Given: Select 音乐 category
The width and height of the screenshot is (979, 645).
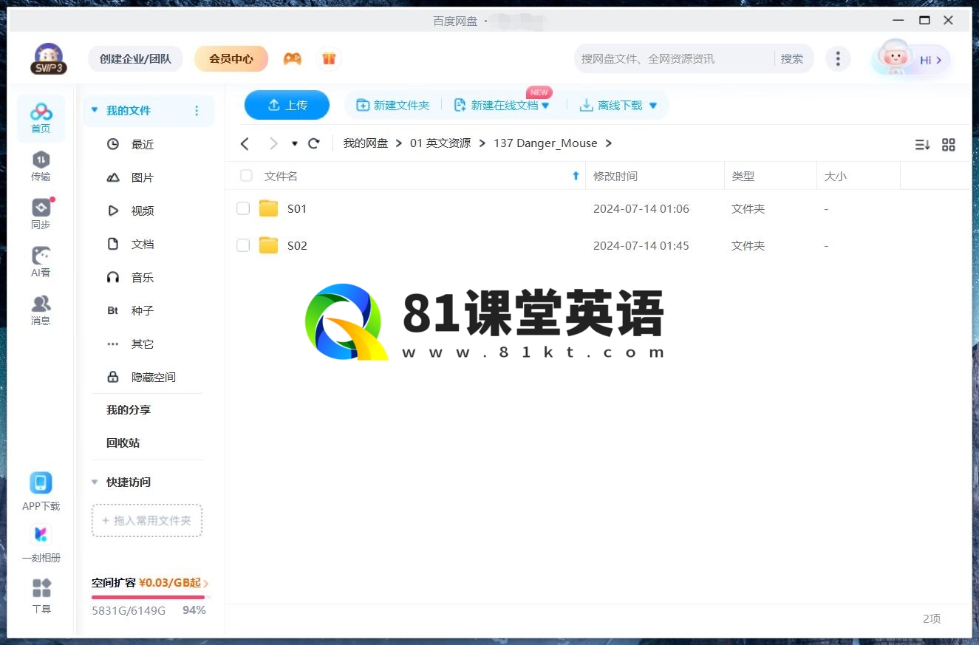Looking at the screenshot, I should click(143, 277).
